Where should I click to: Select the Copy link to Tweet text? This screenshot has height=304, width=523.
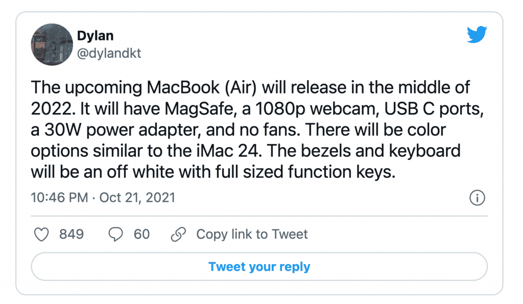(252, 235)
